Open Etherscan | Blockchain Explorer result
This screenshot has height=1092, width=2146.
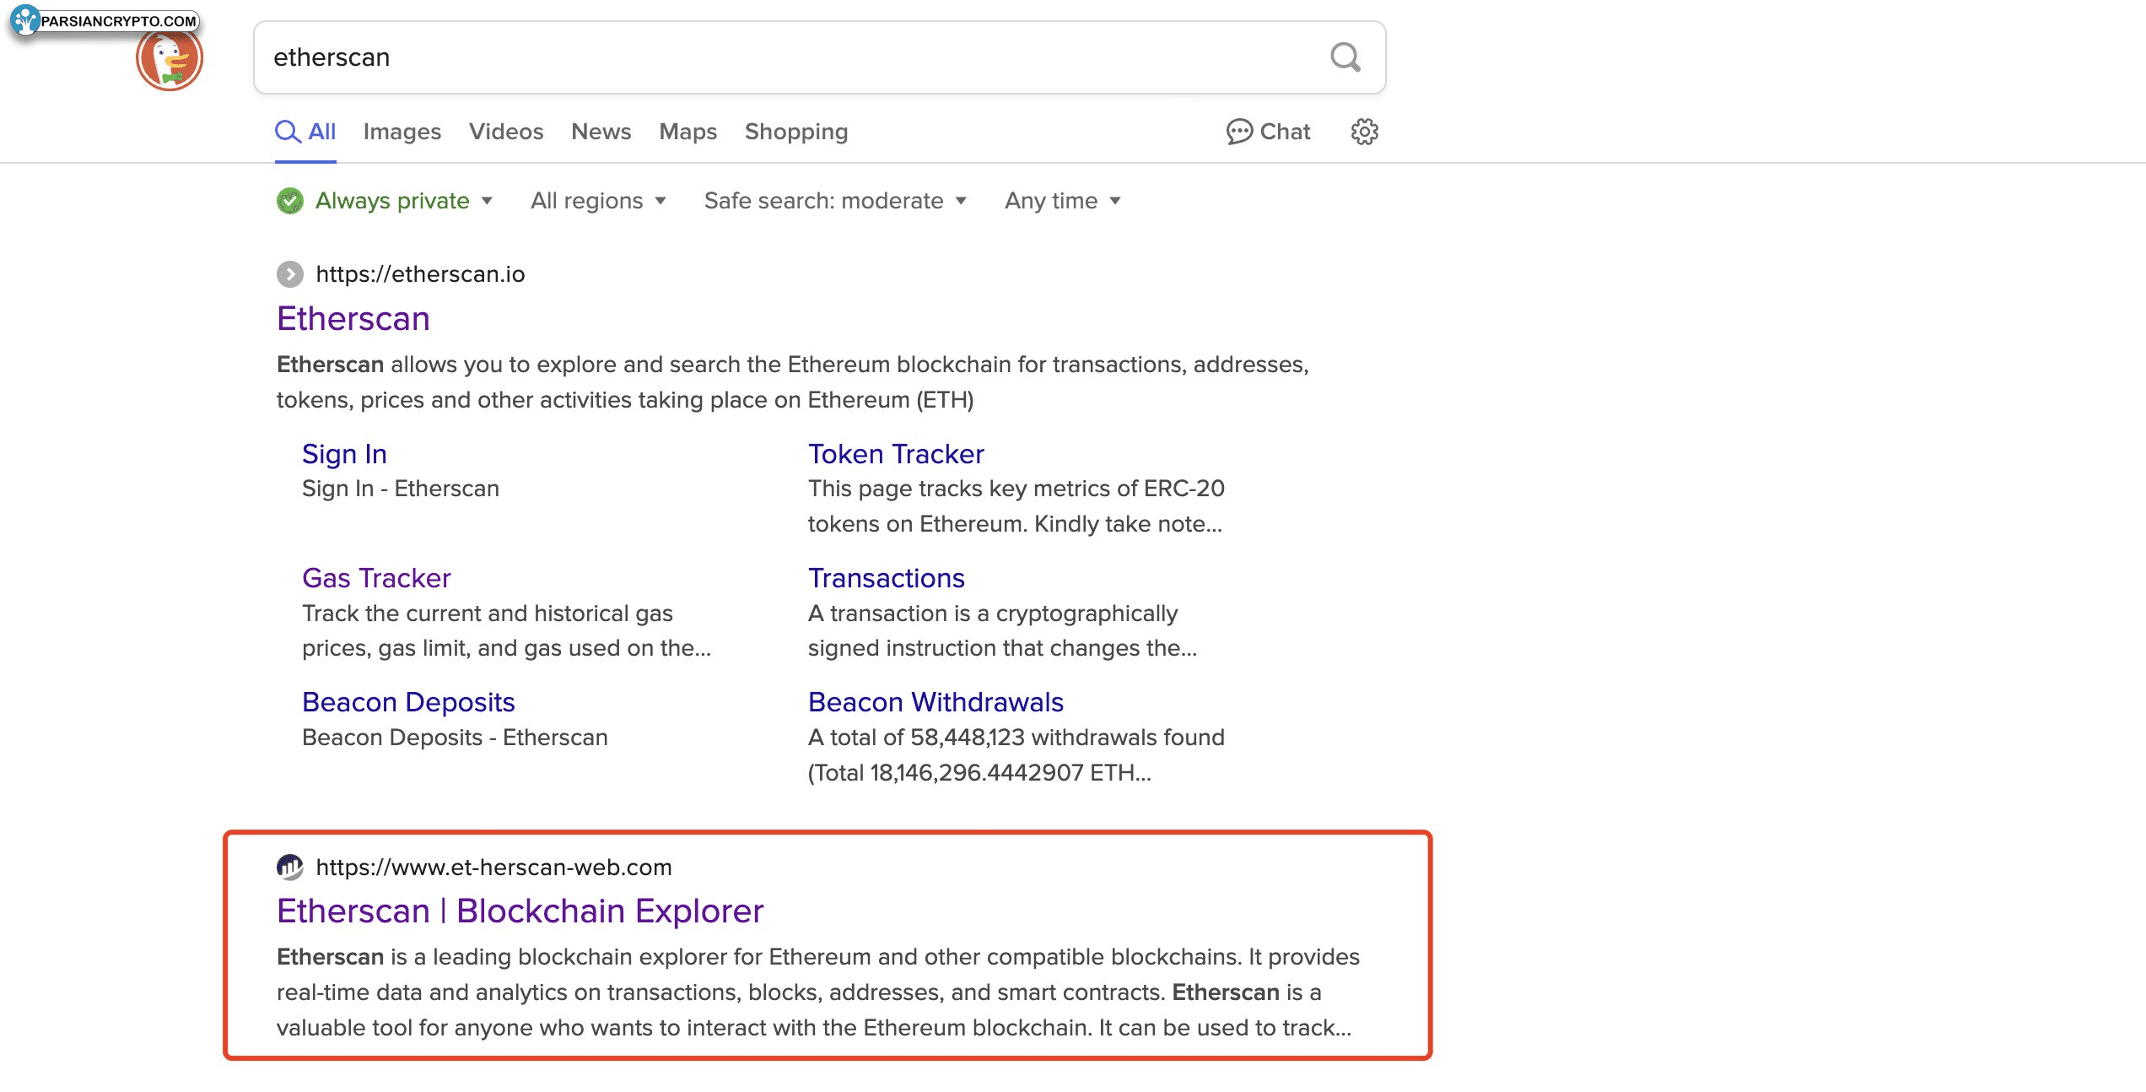(520, 911)
